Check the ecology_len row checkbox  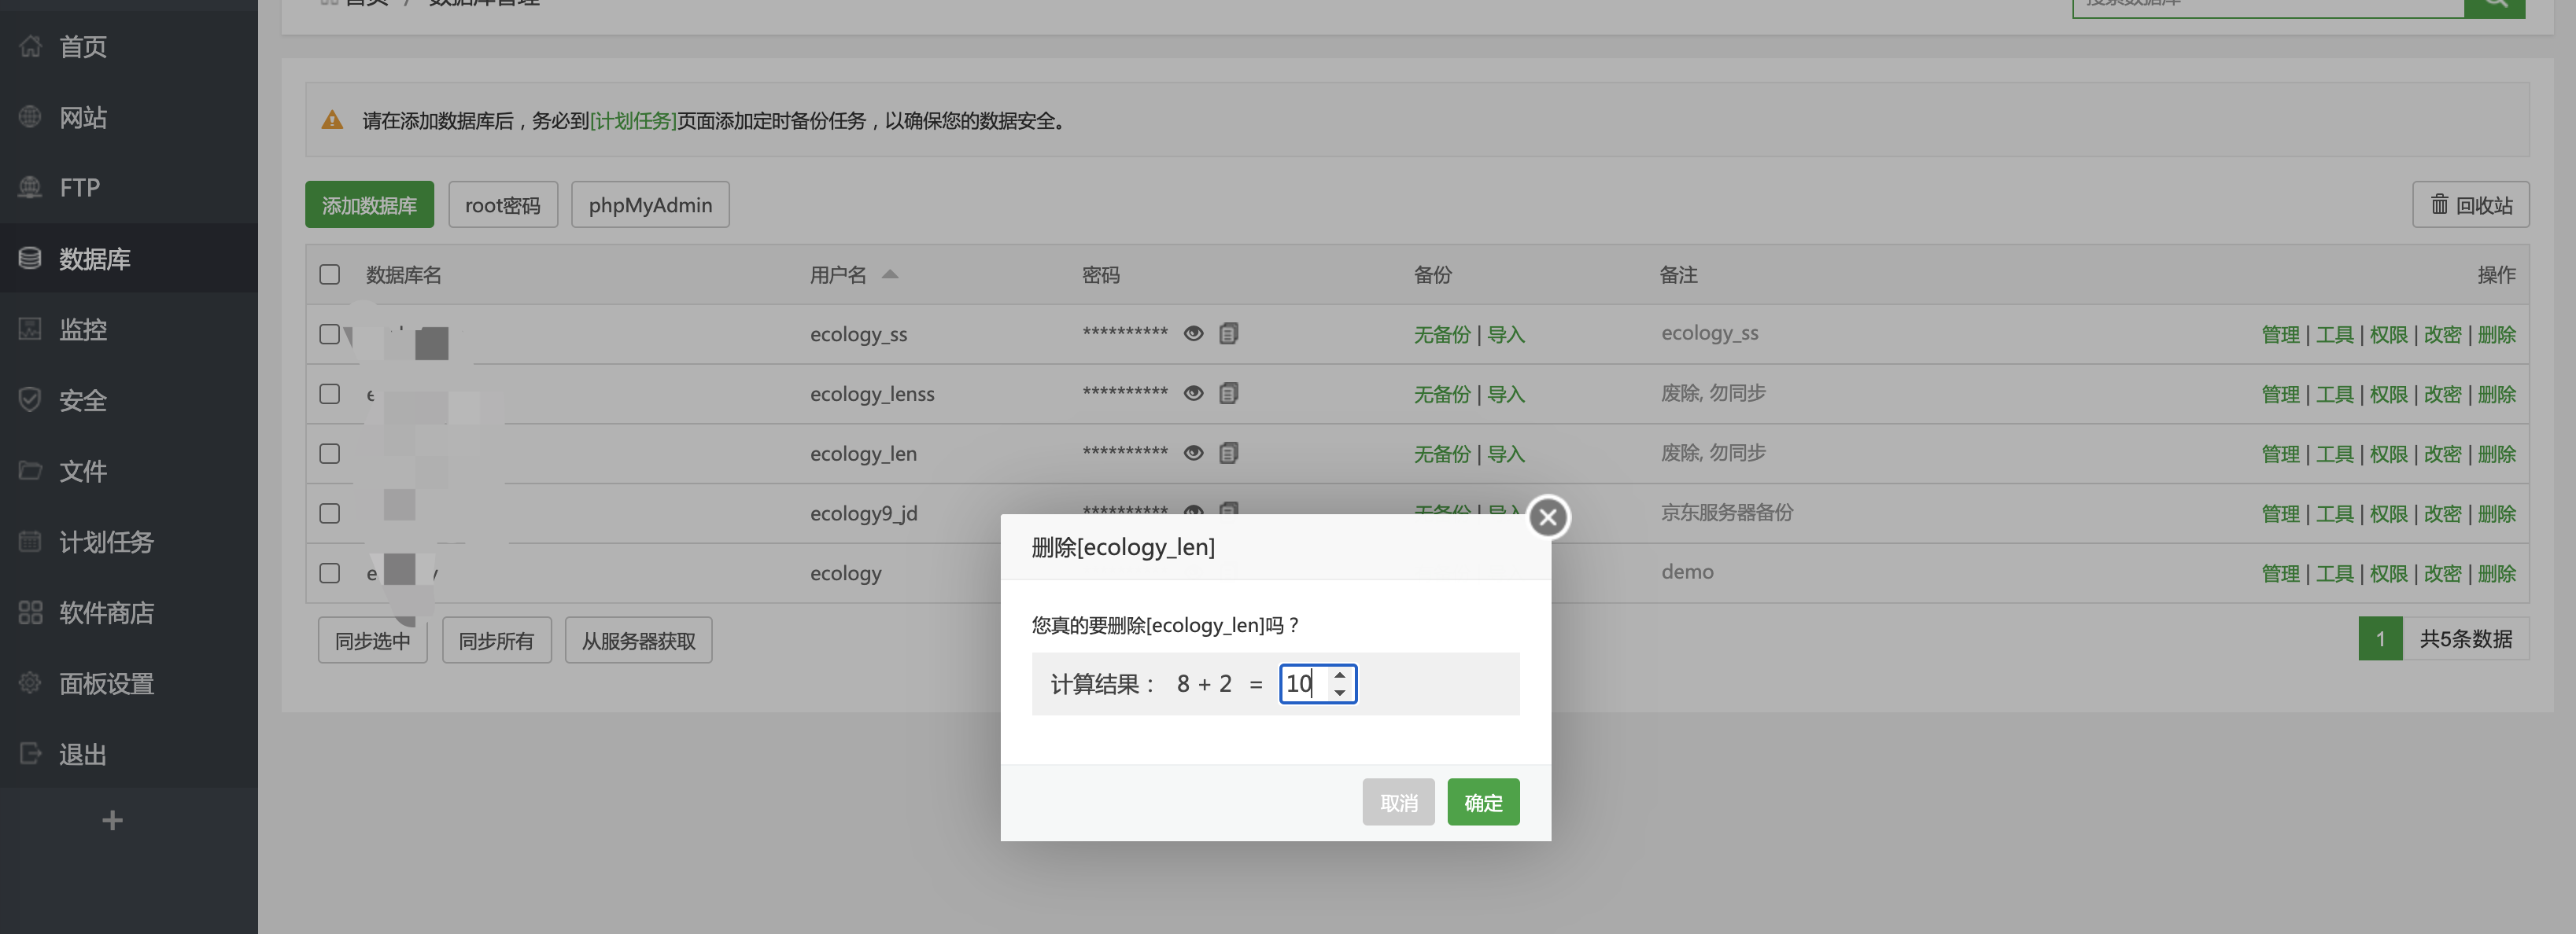pos(329,454)
